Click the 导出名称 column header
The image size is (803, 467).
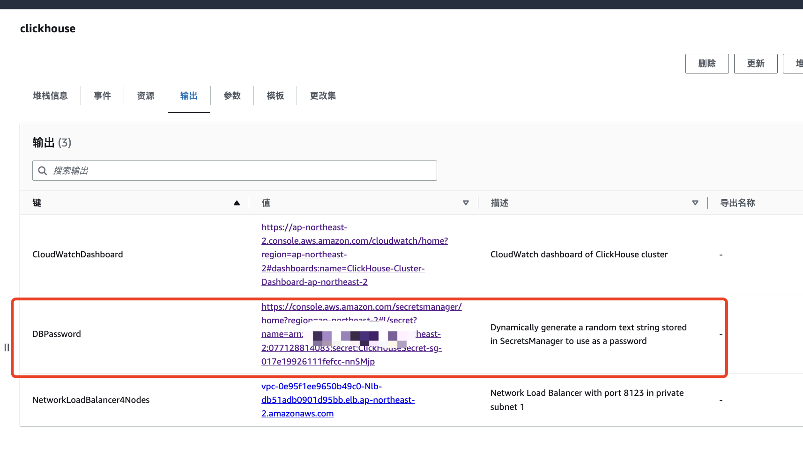click(x=737, y=203)
